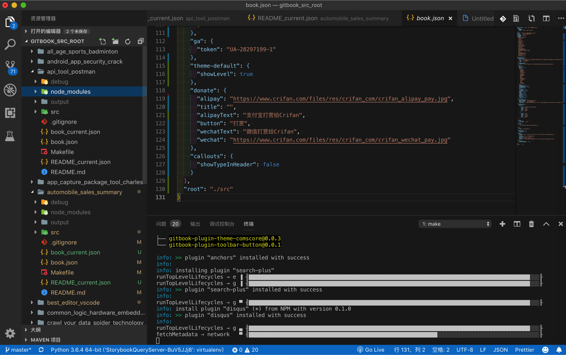This screenshot has height=355, width=566.
Task: Delete the current terminal with trash icon
Action: (x=531, y=224)
